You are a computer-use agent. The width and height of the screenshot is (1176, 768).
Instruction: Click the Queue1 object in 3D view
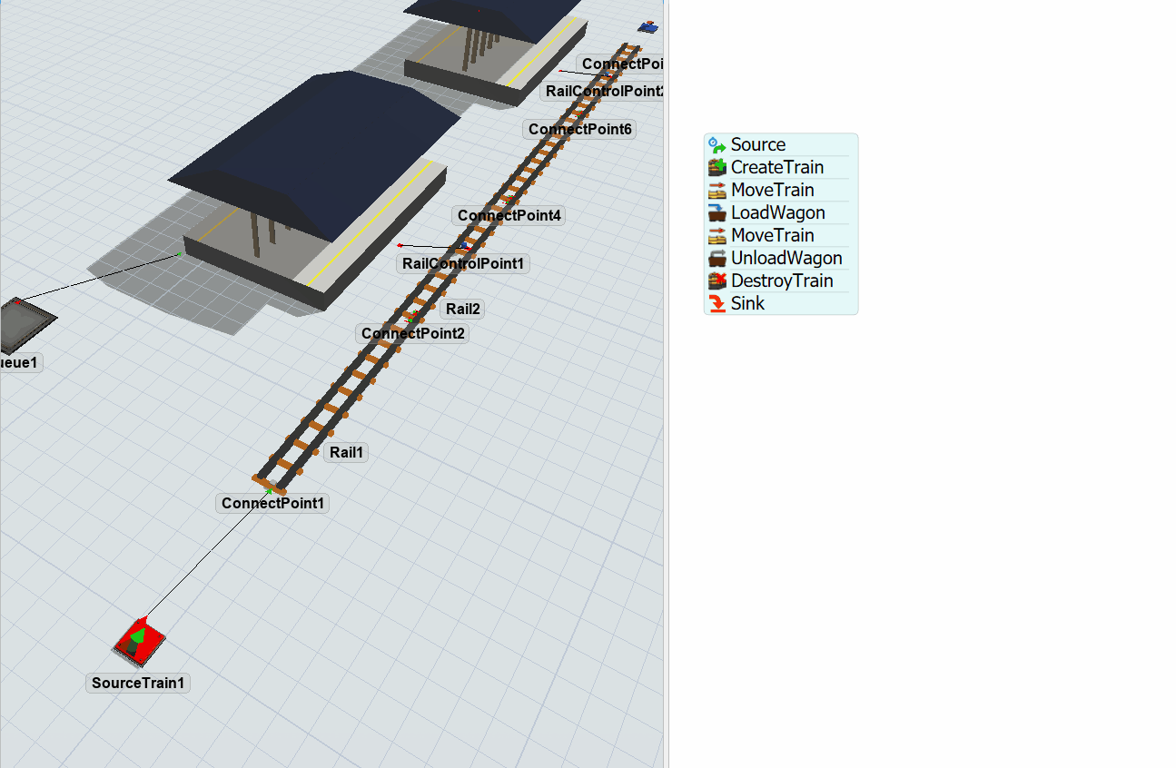pyautogui.click(x=22, y=324)
